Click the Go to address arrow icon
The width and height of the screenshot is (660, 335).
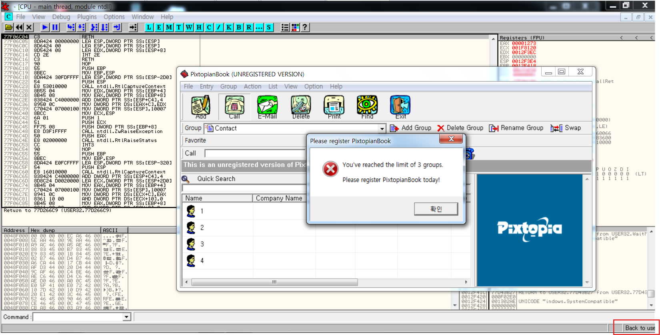[133, 27]
